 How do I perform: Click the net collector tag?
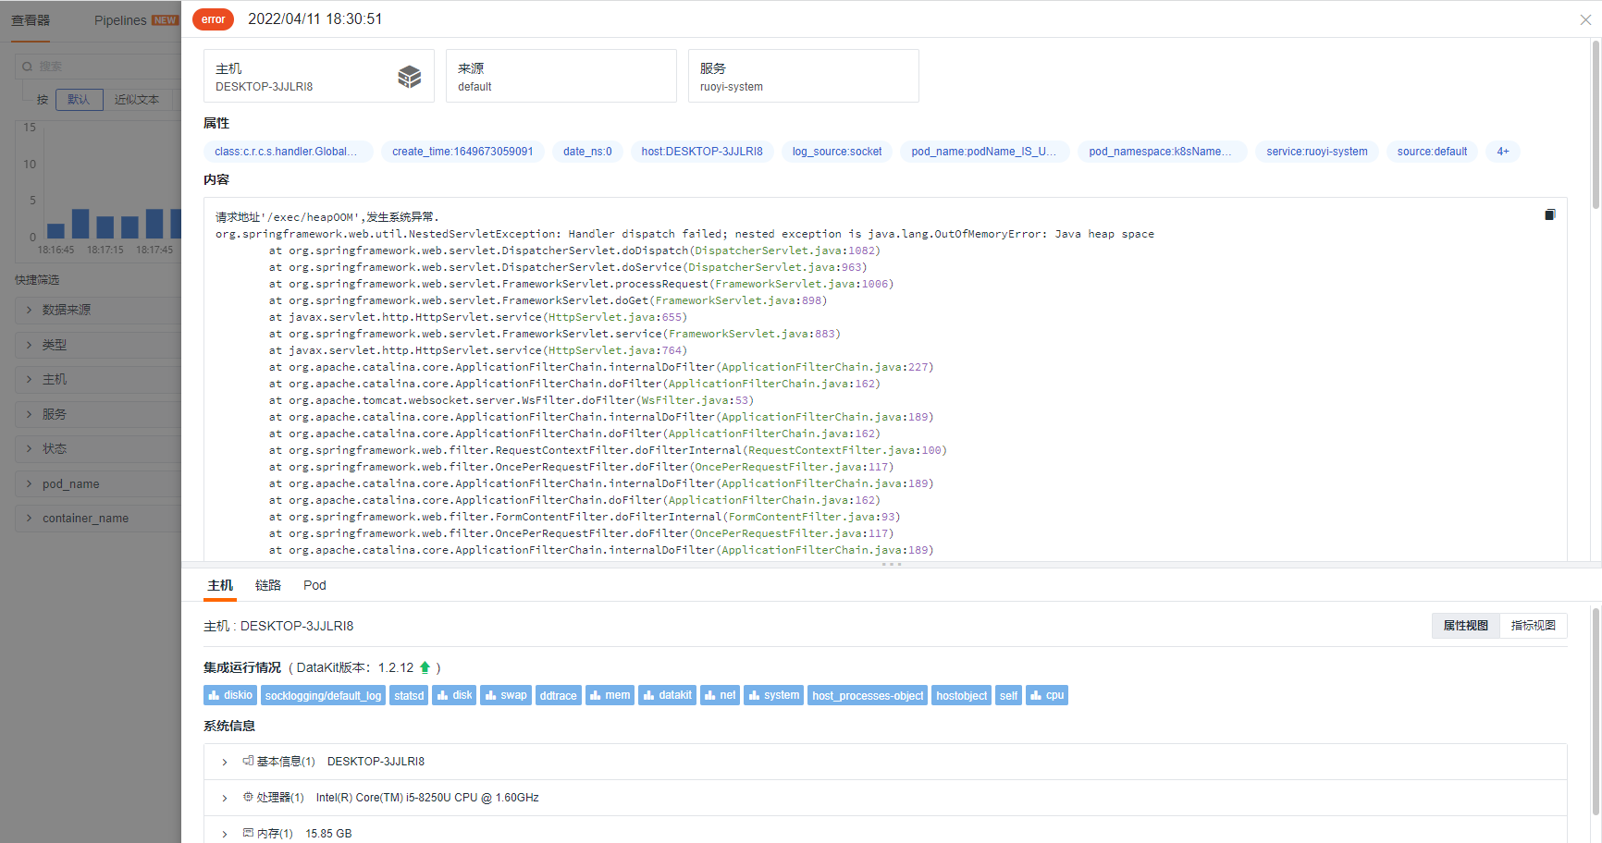pos(720,695)
